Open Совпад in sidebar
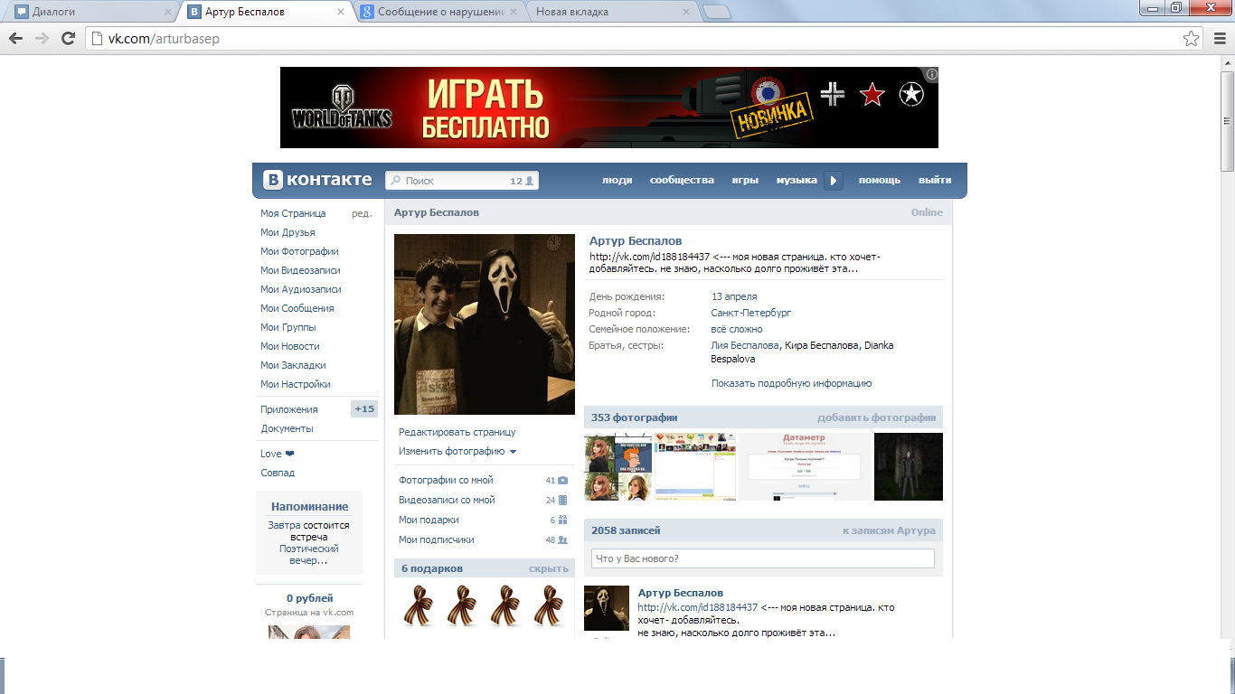1235x694 pixels. coord(278,473)
